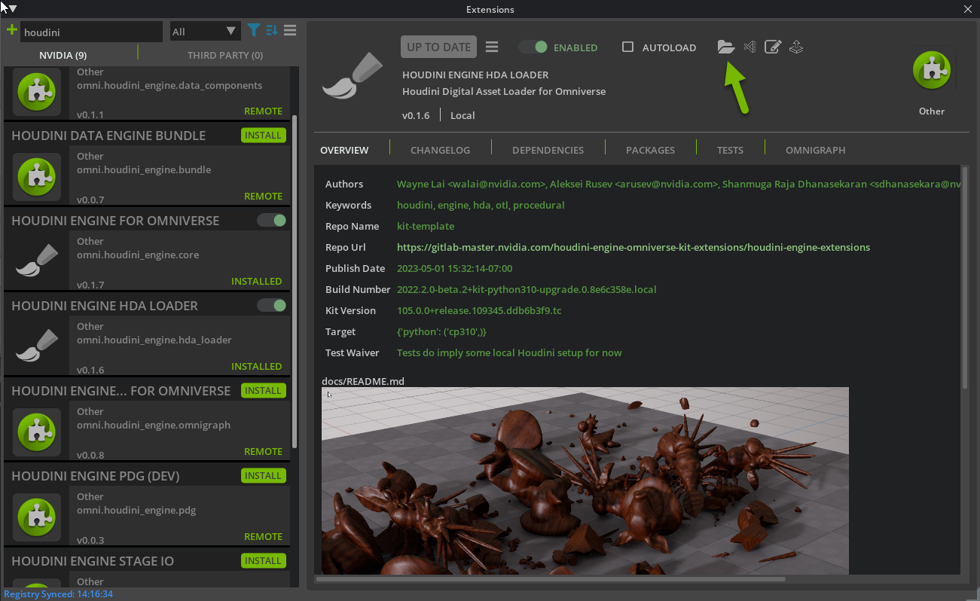This screenshot has width=980, height=601.
Task: Open extension in VS Code icon
Action: (x=750, y=47)
